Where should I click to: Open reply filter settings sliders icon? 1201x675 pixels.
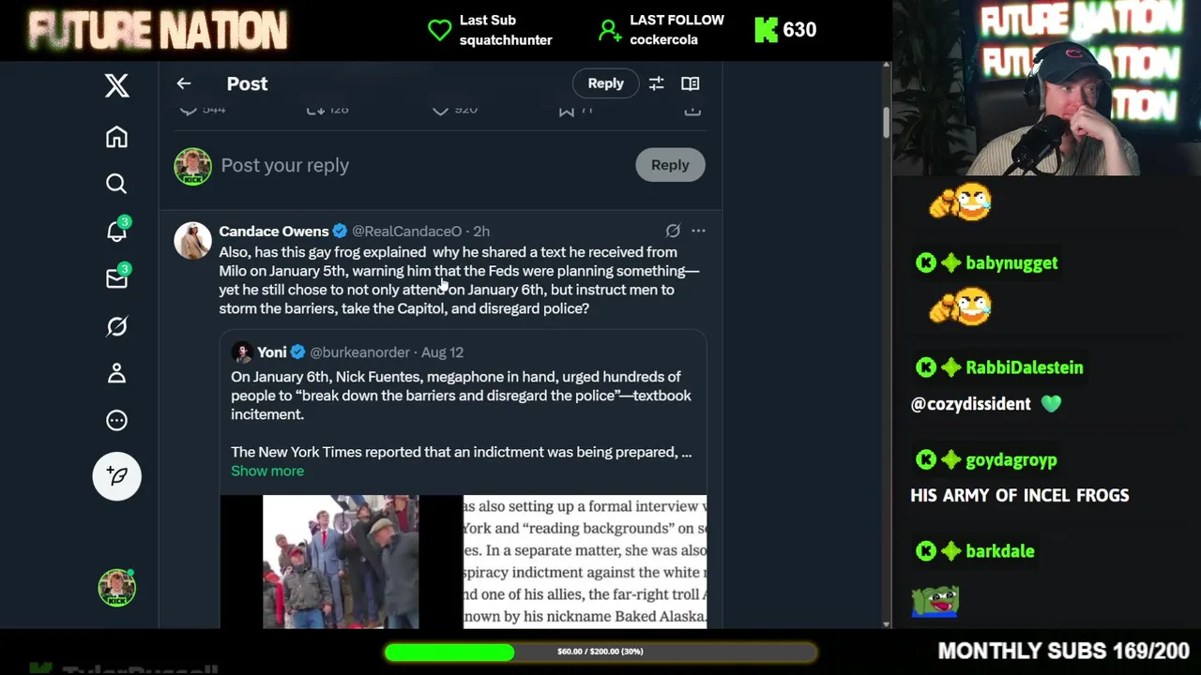657,83
